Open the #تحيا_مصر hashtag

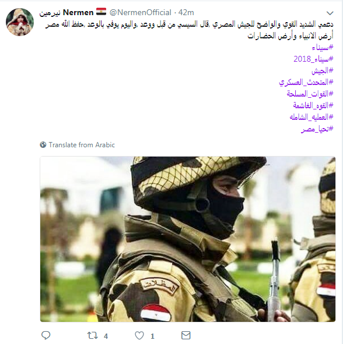point(317,129)
